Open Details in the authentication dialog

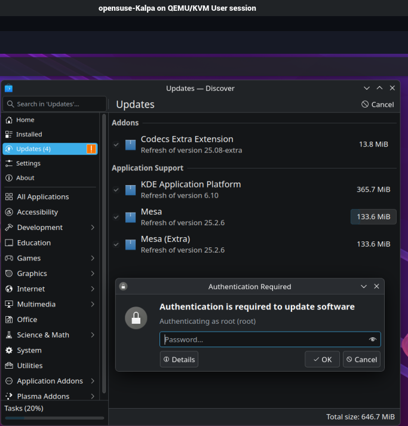(x=179, y=360)
